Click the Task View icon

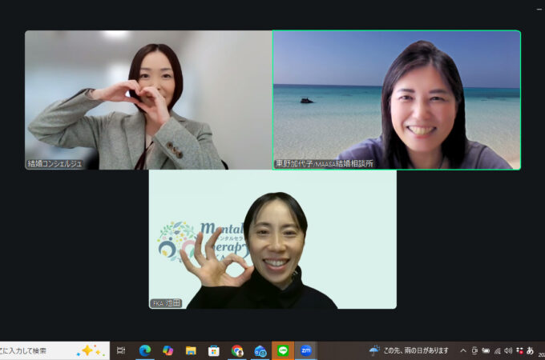point(121,350)
